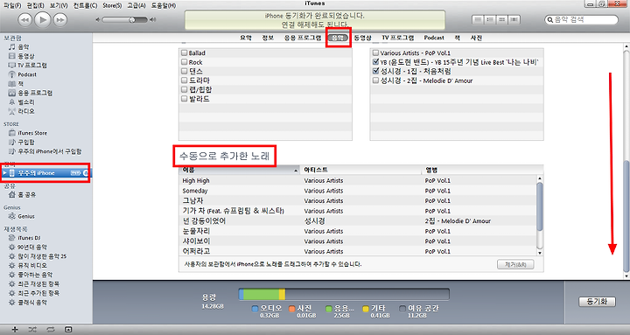Toggle repeat at the bottom bar
The width and height of the screenshot is (630, 335).
click(51, 330)
